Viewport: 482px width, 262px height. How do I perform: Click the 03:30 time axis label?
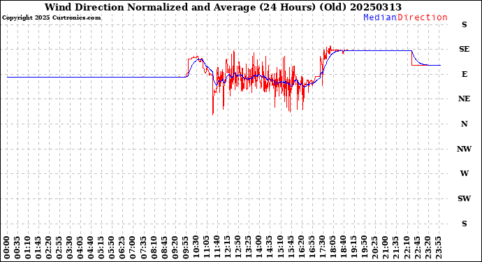[70, 247]
